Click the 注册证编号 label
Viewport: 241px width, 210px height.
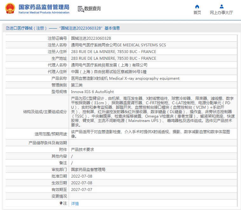point(57,38)
